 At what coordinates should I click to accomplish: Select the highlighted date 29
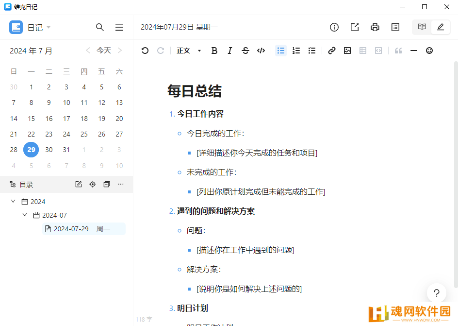31,150
